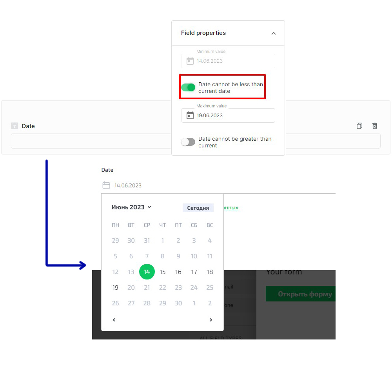
Task: Delete the Date field with trash icon
Action: [374, 126]
